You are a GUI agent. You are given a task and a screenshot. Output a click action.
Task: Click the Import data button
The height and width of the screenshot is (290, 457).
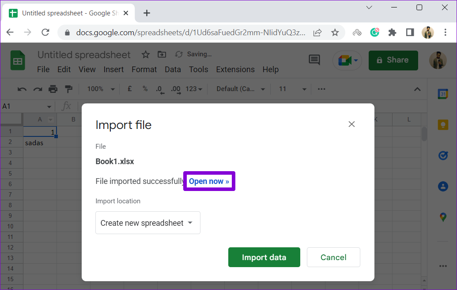(264, 257)
